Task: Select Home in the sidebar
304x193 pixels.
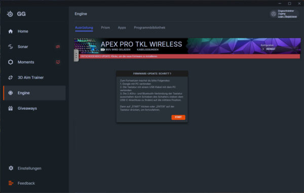Action: pos(34,31)
